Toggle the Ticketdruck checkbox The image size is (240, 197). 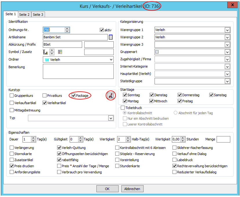pos(123,108)
